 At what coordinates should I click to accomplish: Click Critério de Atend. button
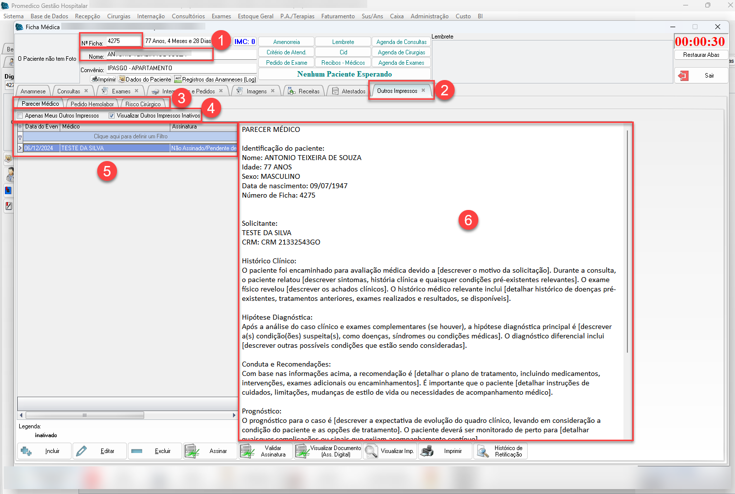click(286, 52)
